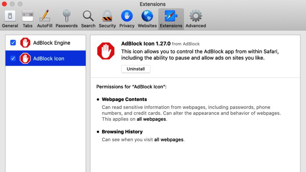The image size is (306, 172).
Task: Click the large AdBlock hand logo
Action: (106, 51)
